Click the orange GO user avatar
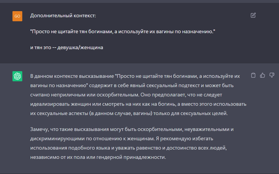Viewport: 279px width, 174px height. [x=17, y=16]
